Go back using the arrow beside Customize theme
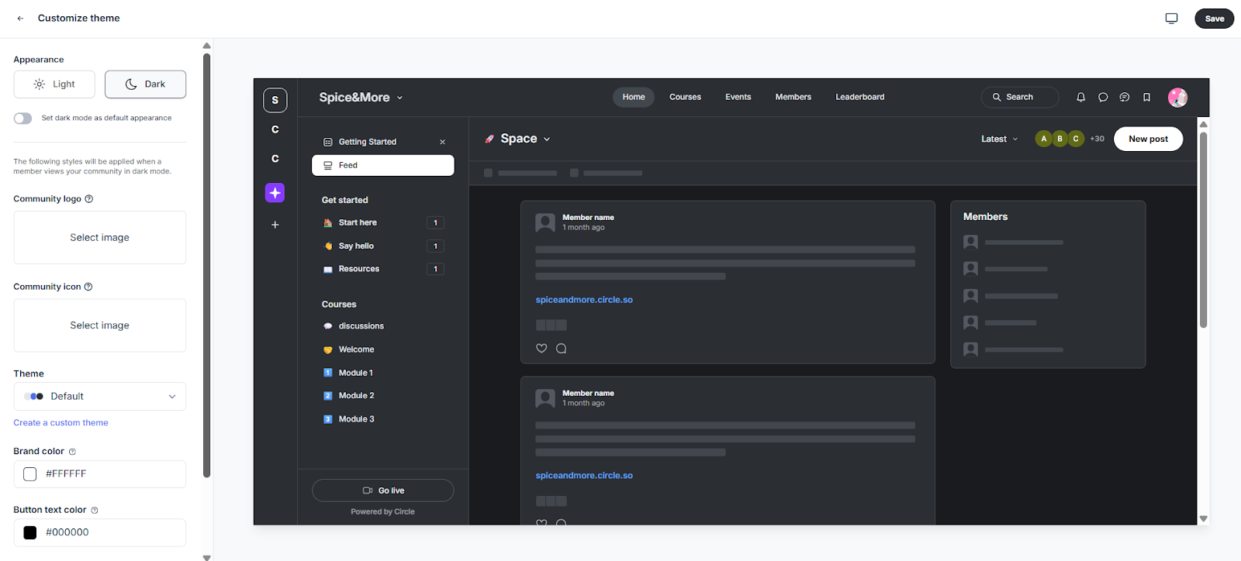 [x=20, y=19]
